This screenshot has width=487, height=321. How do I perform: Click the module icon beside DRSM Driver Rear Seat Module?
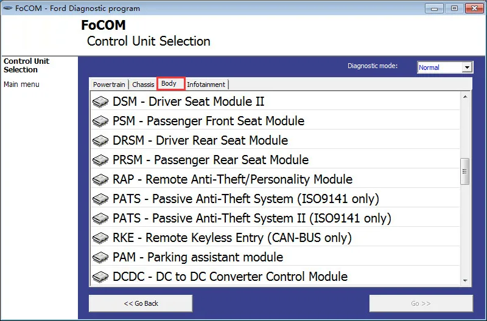(100, 141)
